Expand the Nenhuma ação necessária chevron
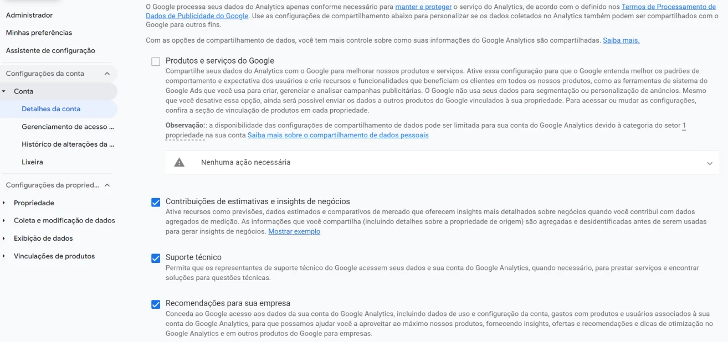The width and height of the screenshot is (728, 342). tap(710, 163)
